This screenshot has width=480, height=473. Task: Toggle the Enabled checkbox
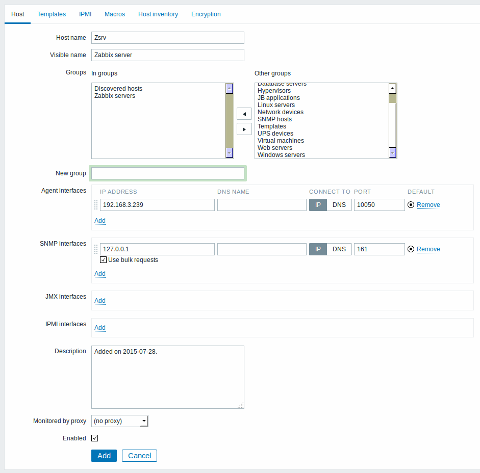(94, 438)
